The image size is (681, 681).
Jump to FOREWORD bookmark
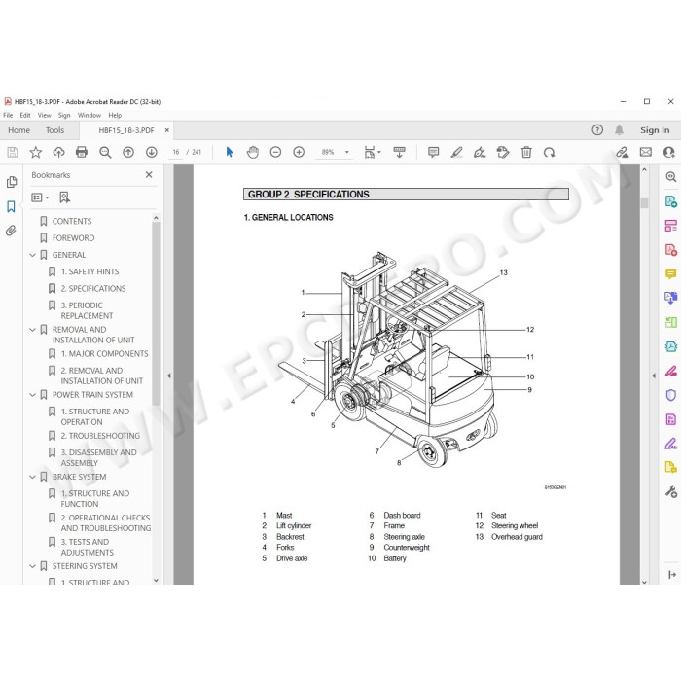tap(73, 238)
